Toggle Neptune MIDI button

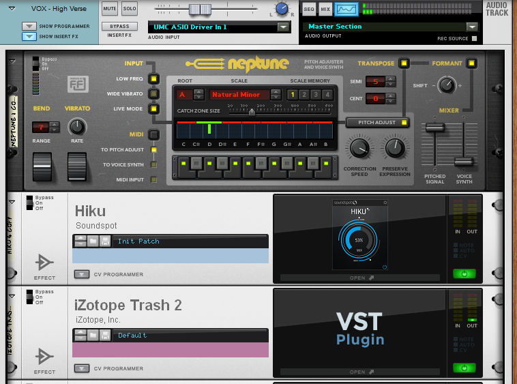click(x=153, y=134)
